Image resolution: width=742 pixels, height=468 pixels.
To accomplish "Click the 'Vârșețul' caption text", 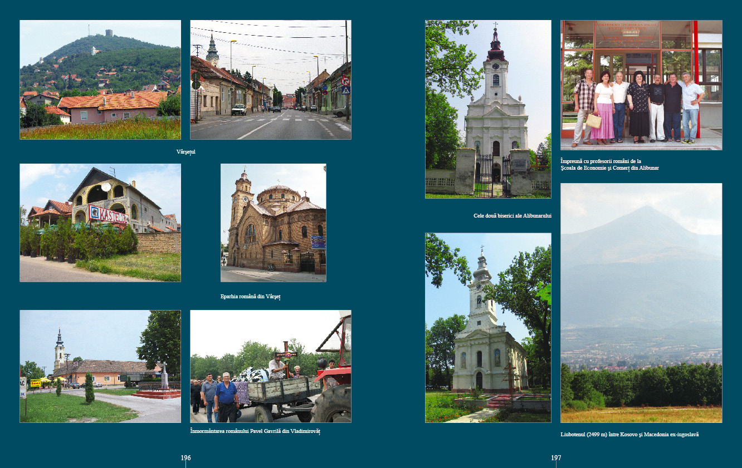I will [x=186, y=151].
